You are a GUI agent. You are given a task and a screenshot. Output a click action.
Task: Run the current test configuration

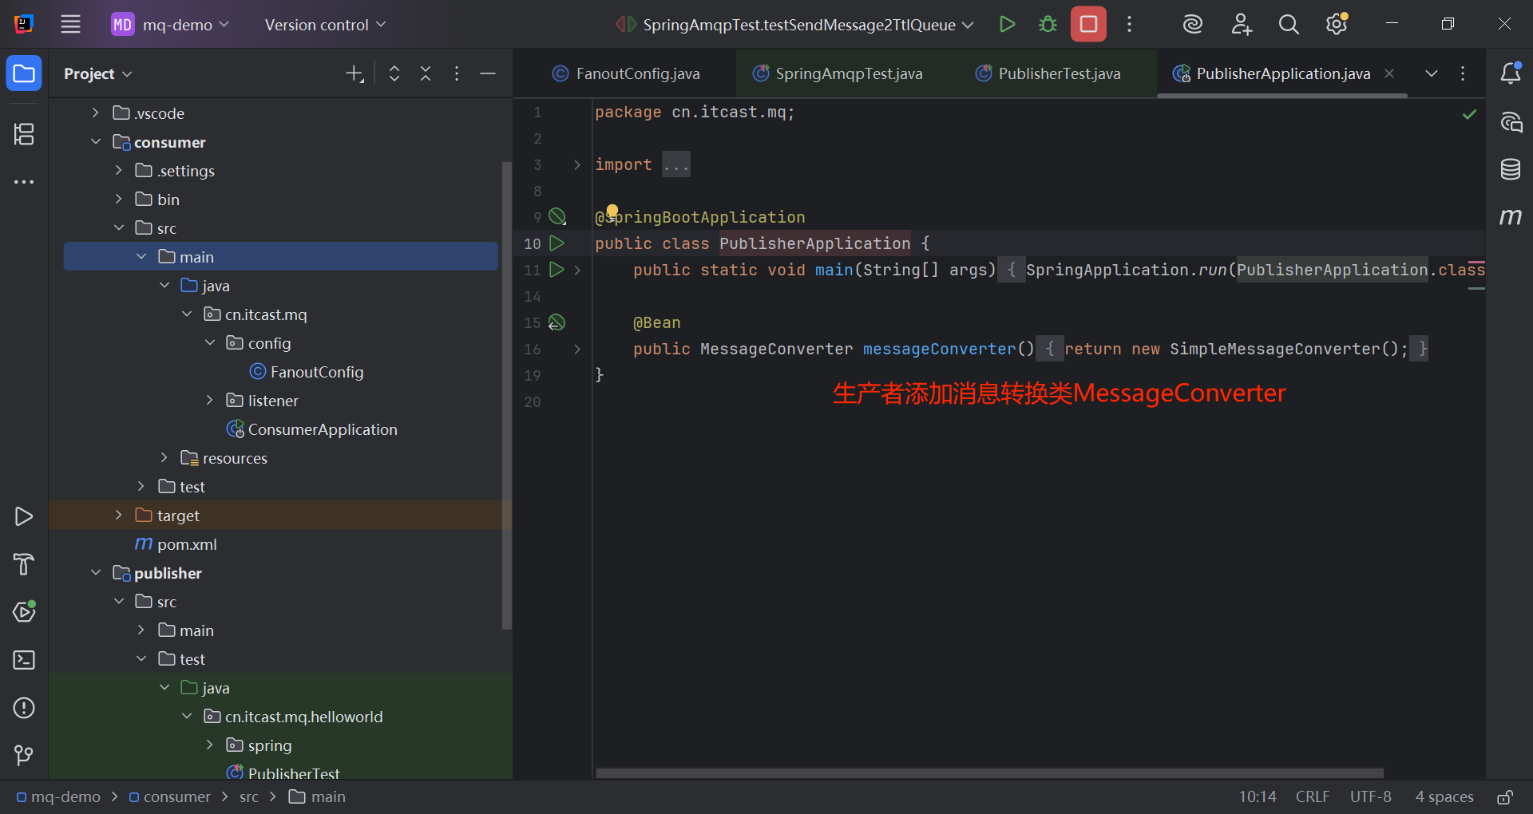(x=1008, y=25)
